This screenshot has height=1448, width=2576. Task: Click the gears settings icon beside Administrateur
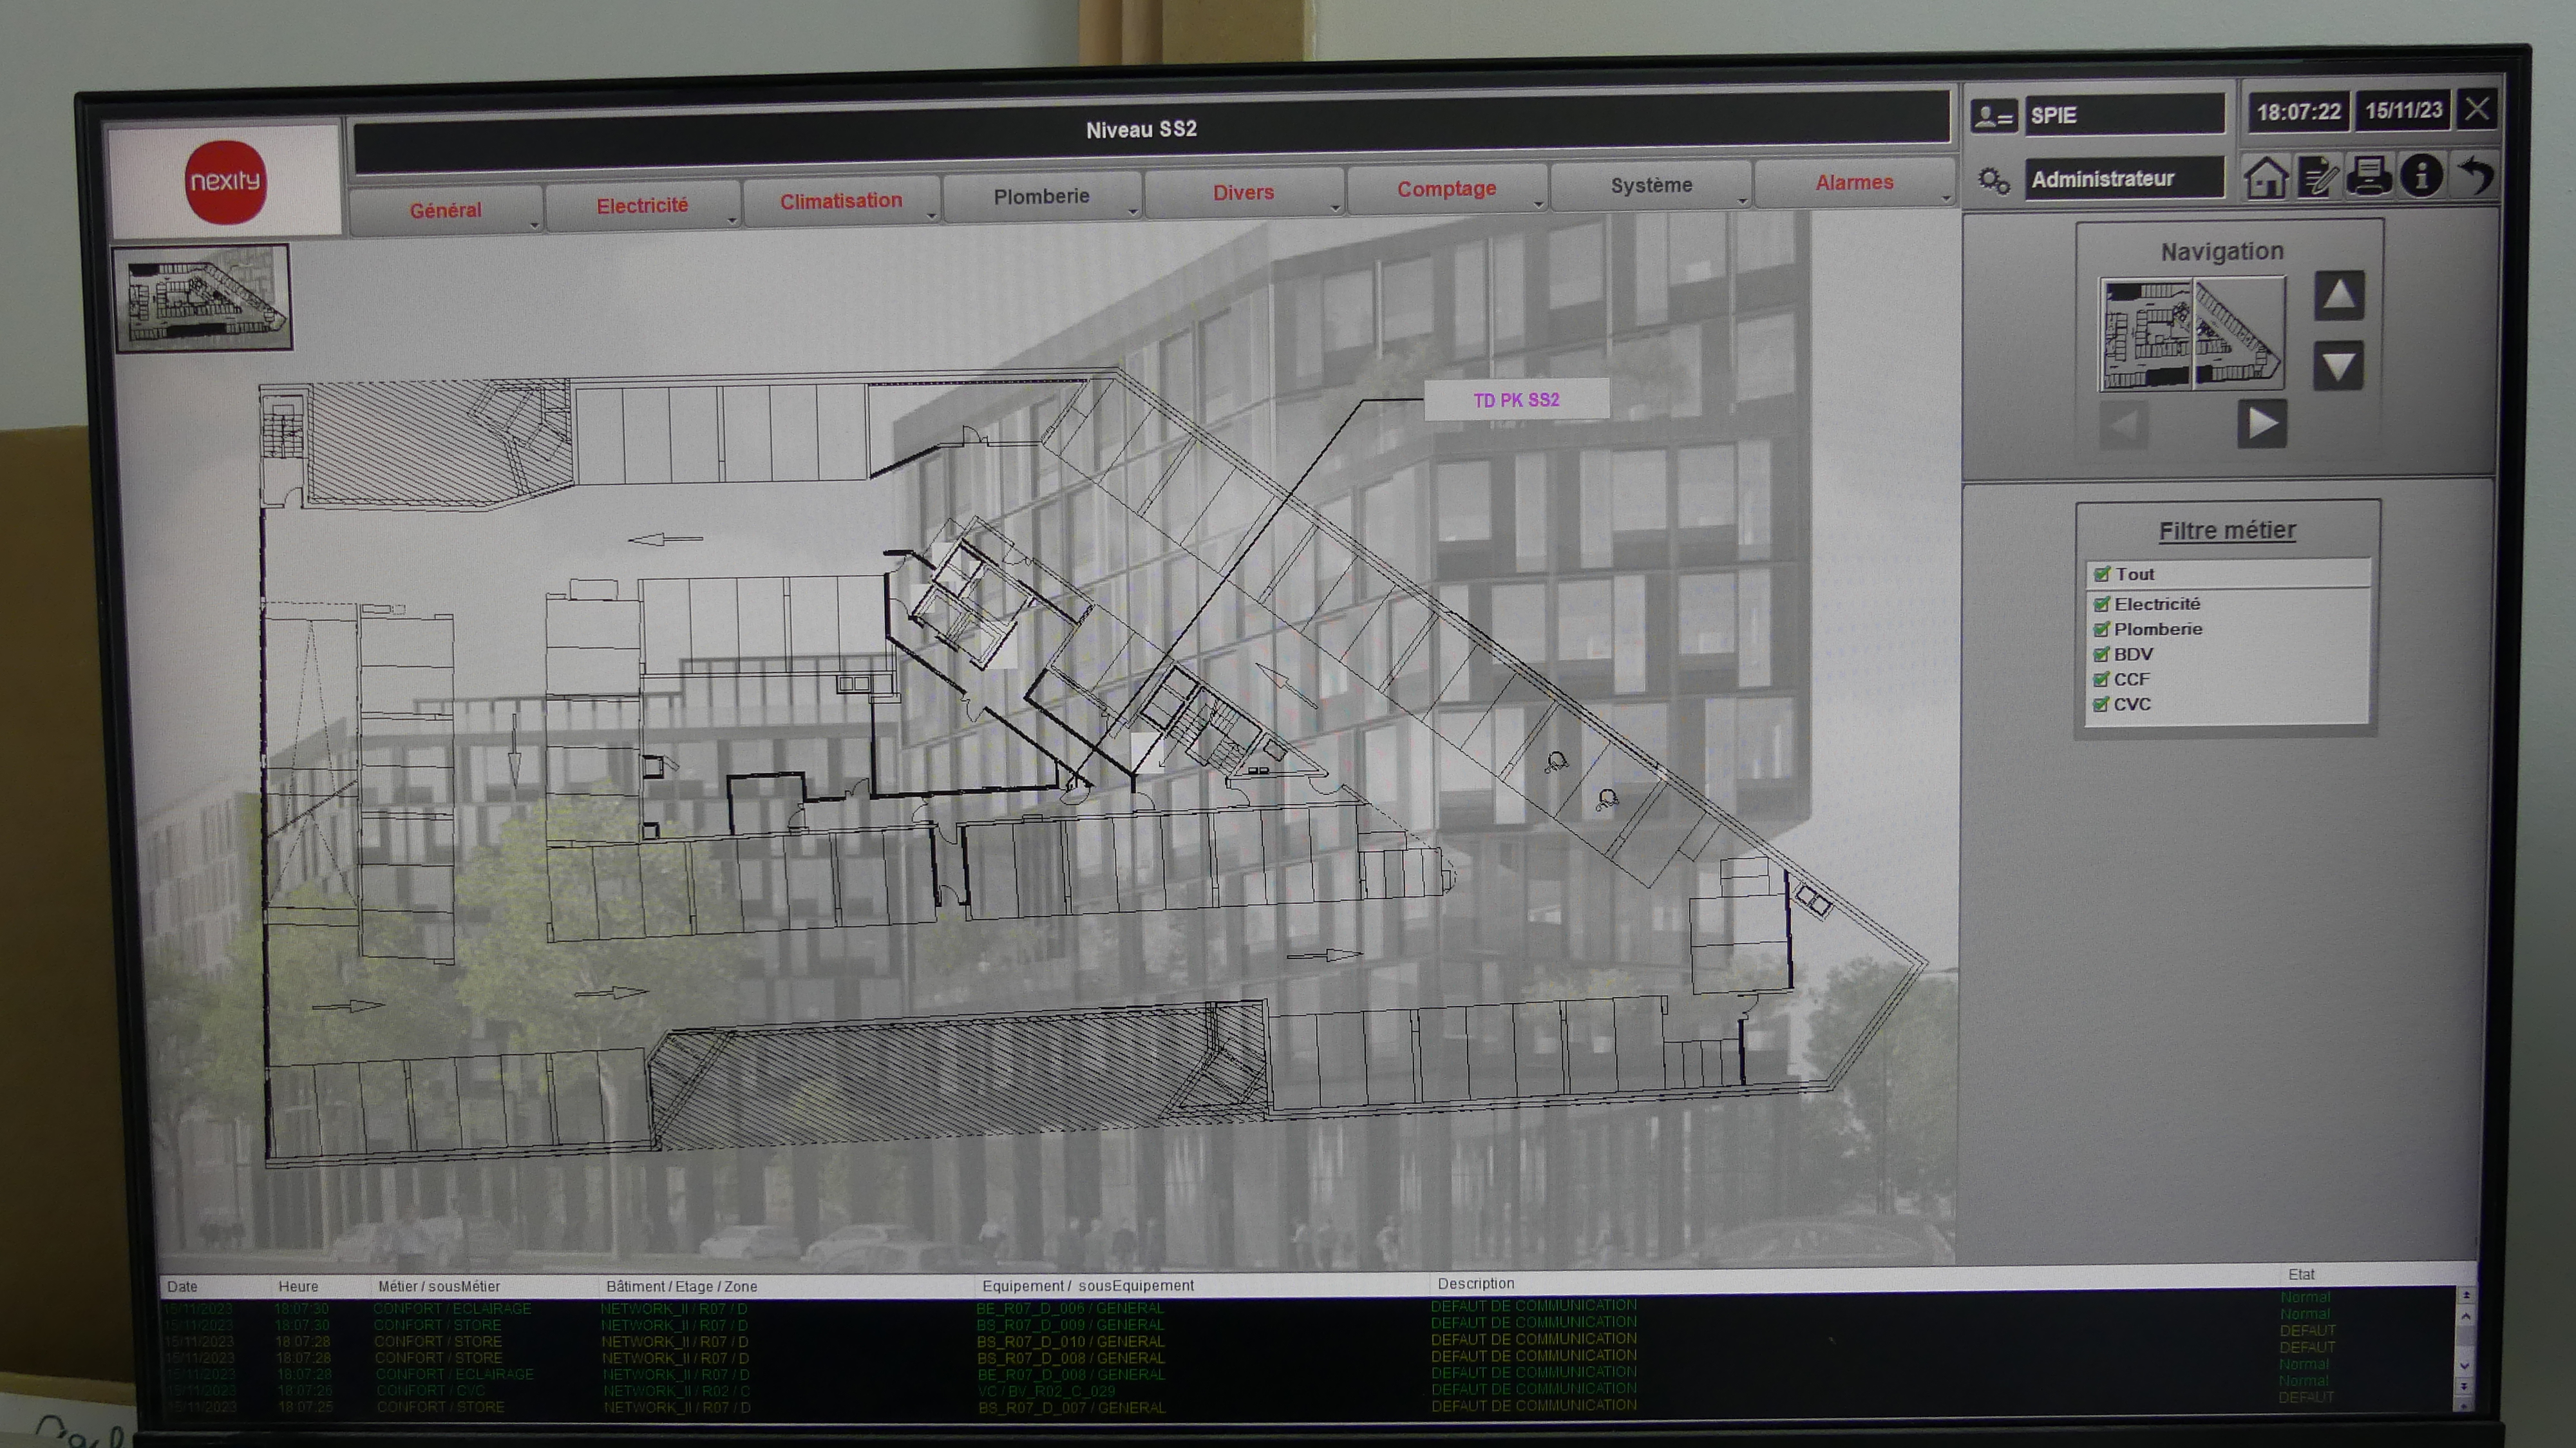click(x=1993, y=181)
